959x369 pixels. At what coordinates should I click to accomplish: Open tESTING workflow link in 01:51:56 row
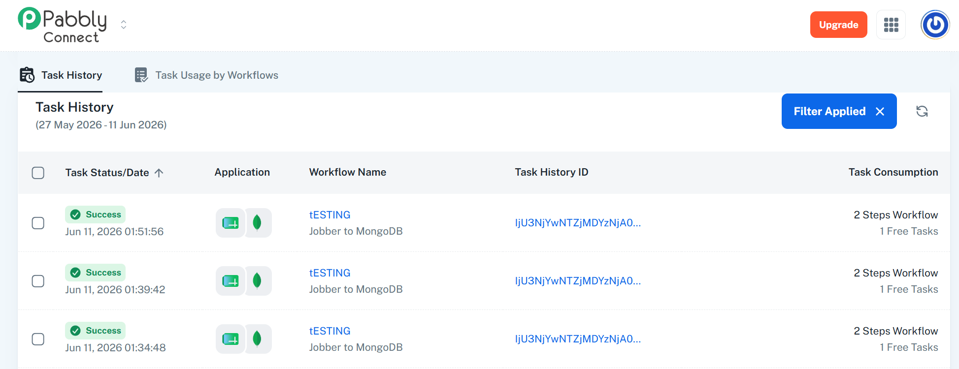tap(330, 215)
